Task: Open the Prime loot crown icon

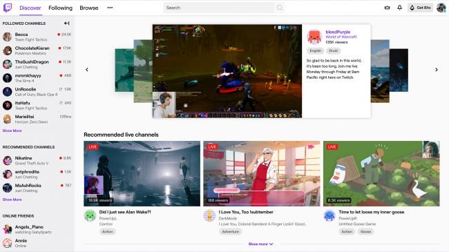Action: [x=387, y=8]
